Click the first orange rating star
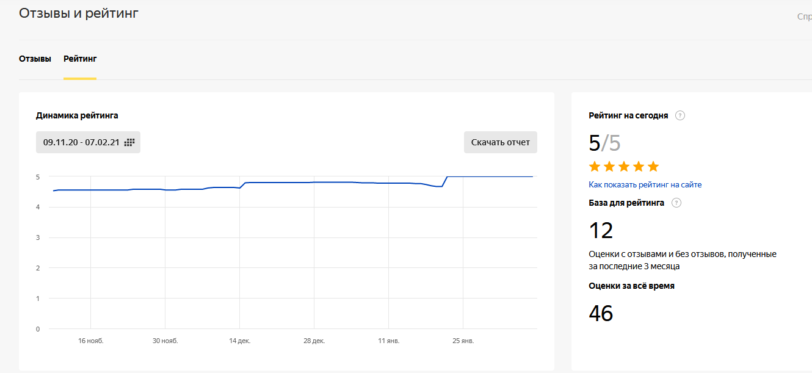This screenshot has width=812, height=373. coord(595,167)
